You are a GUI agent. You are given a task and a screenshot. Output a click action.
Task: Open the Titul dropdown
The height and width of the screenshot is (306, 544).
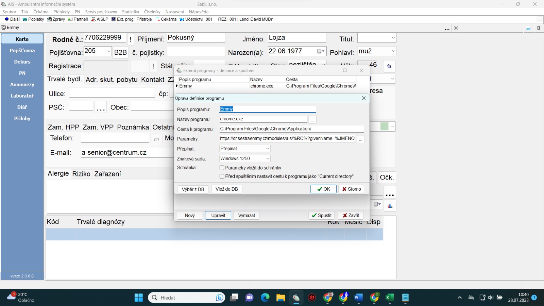(x=393, y=38)
